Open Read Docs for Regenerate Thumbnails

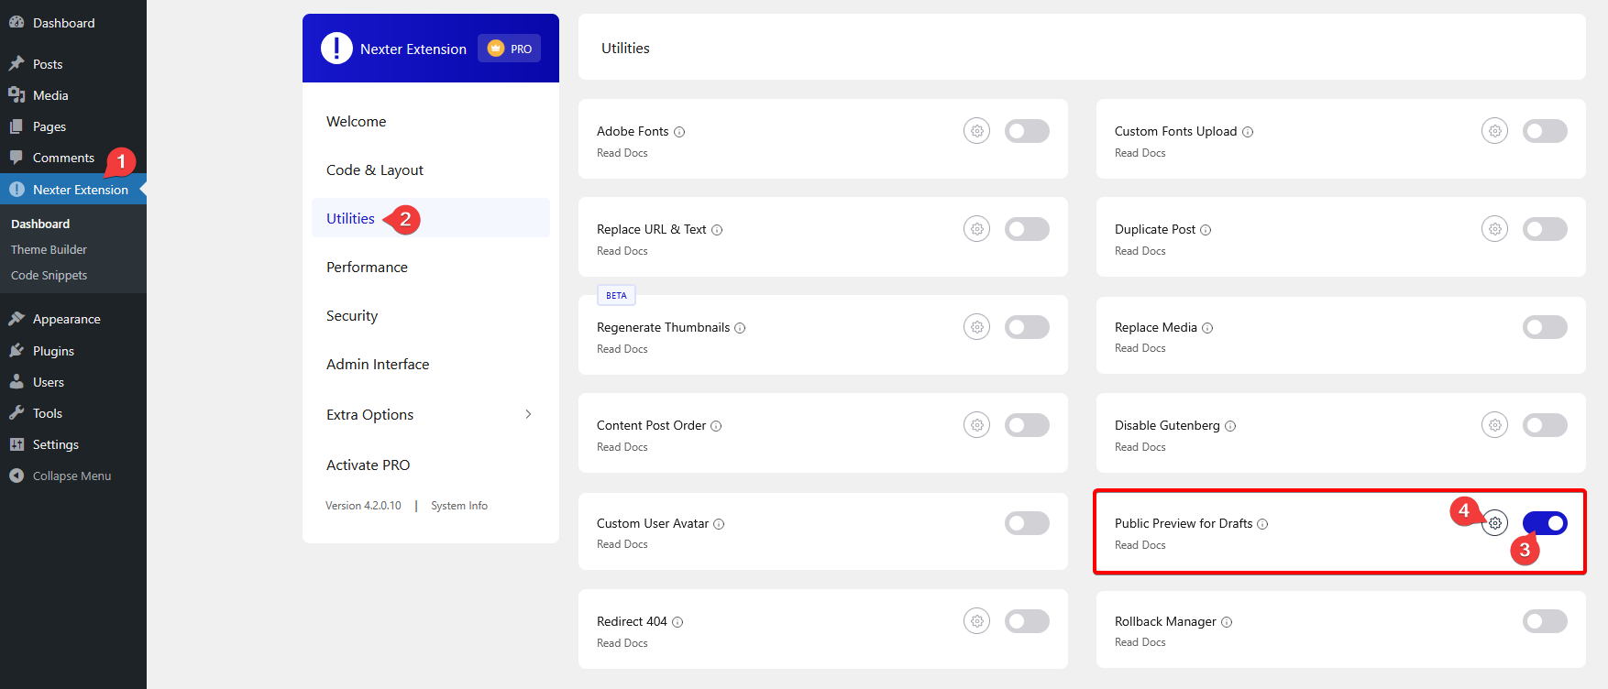(x=622, y=348)
